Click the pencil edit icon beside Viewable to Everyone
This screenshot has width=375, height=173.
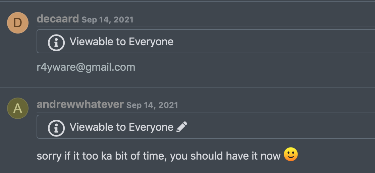[182, 127]
